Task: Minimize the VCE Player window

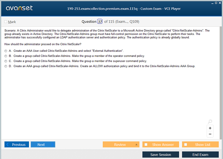Action: point(212,3)
